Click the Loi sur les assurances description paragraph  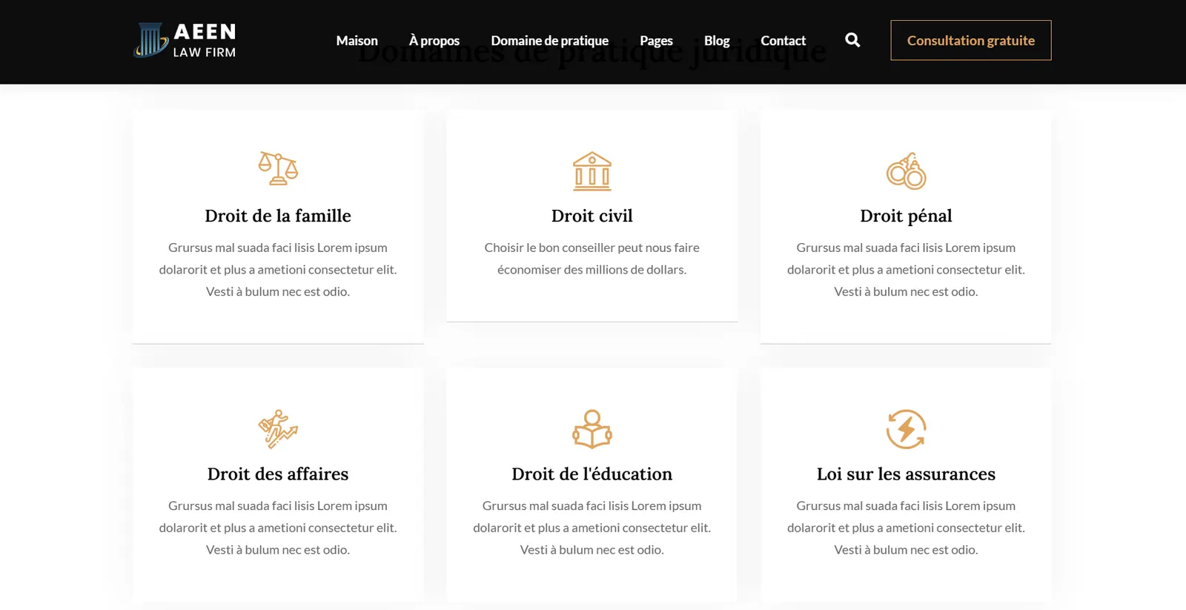[x=906, y=528]
